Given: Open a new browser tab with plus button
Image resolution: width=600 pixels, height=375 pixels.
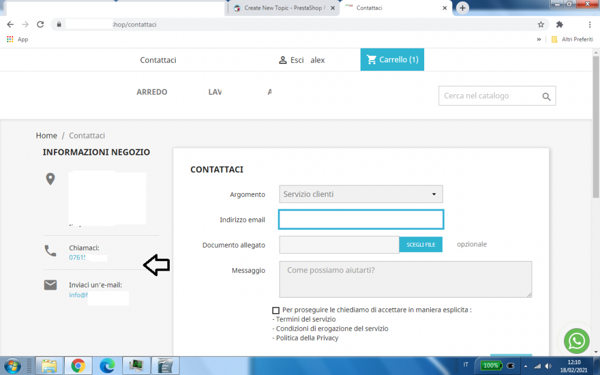Looking at the screenshot, I should (x=462, y=8).
